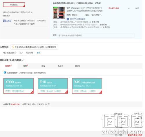Click the 7天无理由退货 badge icon
The height and width of the screenshot is (137, 145).
68,19
